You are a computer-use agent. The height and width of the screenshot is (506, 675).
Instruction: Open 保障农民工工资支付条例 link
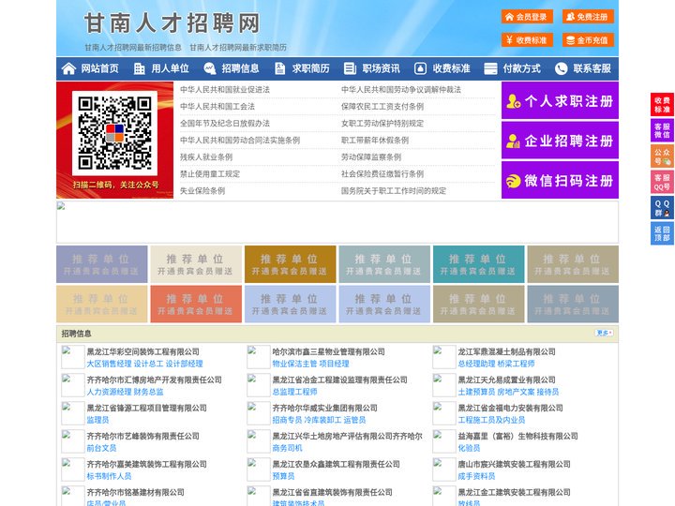click(x=382, y=106)
